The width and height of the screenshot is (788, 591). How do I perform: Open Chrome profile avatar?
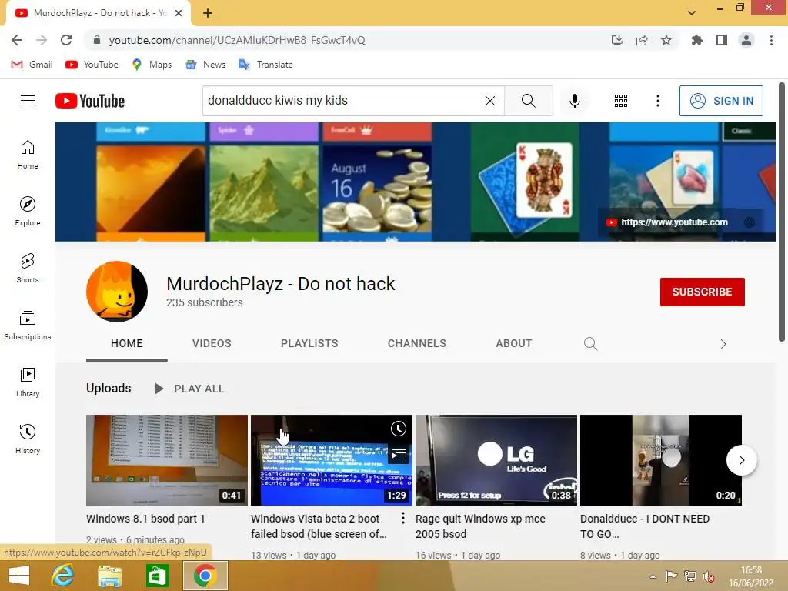(x=746, y=40)
